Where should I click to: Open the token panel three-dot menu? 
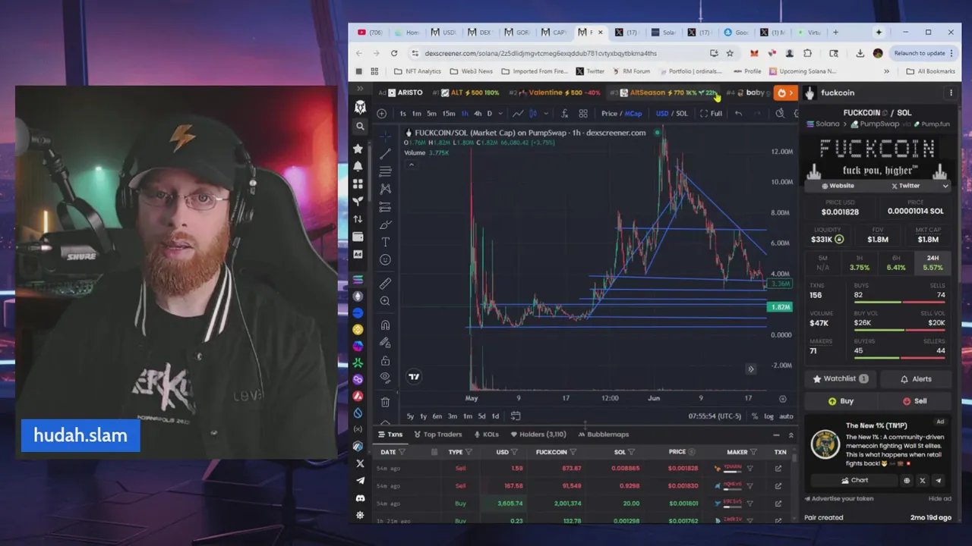(x=951, y=93)
